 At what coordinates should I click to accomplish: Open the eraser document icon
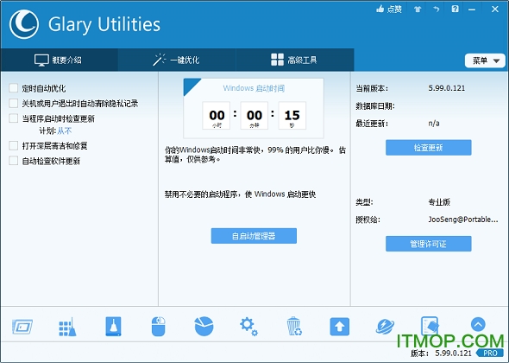(430, 326)
